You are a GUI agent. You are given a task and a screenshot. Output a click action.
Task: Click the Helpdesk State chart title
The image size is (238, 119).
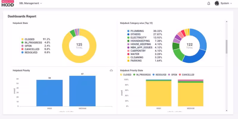(20, 23)
